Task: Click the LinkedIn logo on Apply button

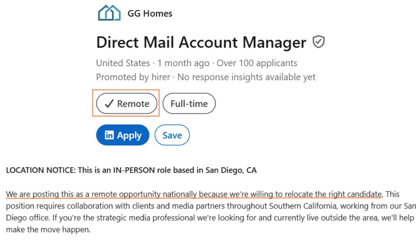Action: [109, 135]
